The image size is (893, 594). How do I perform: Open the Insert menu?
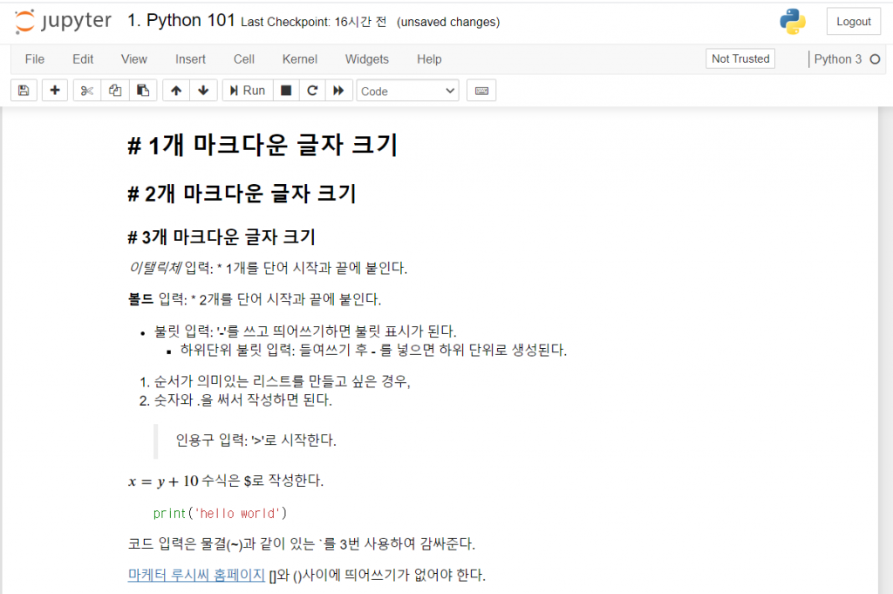[x=190, y=59]
